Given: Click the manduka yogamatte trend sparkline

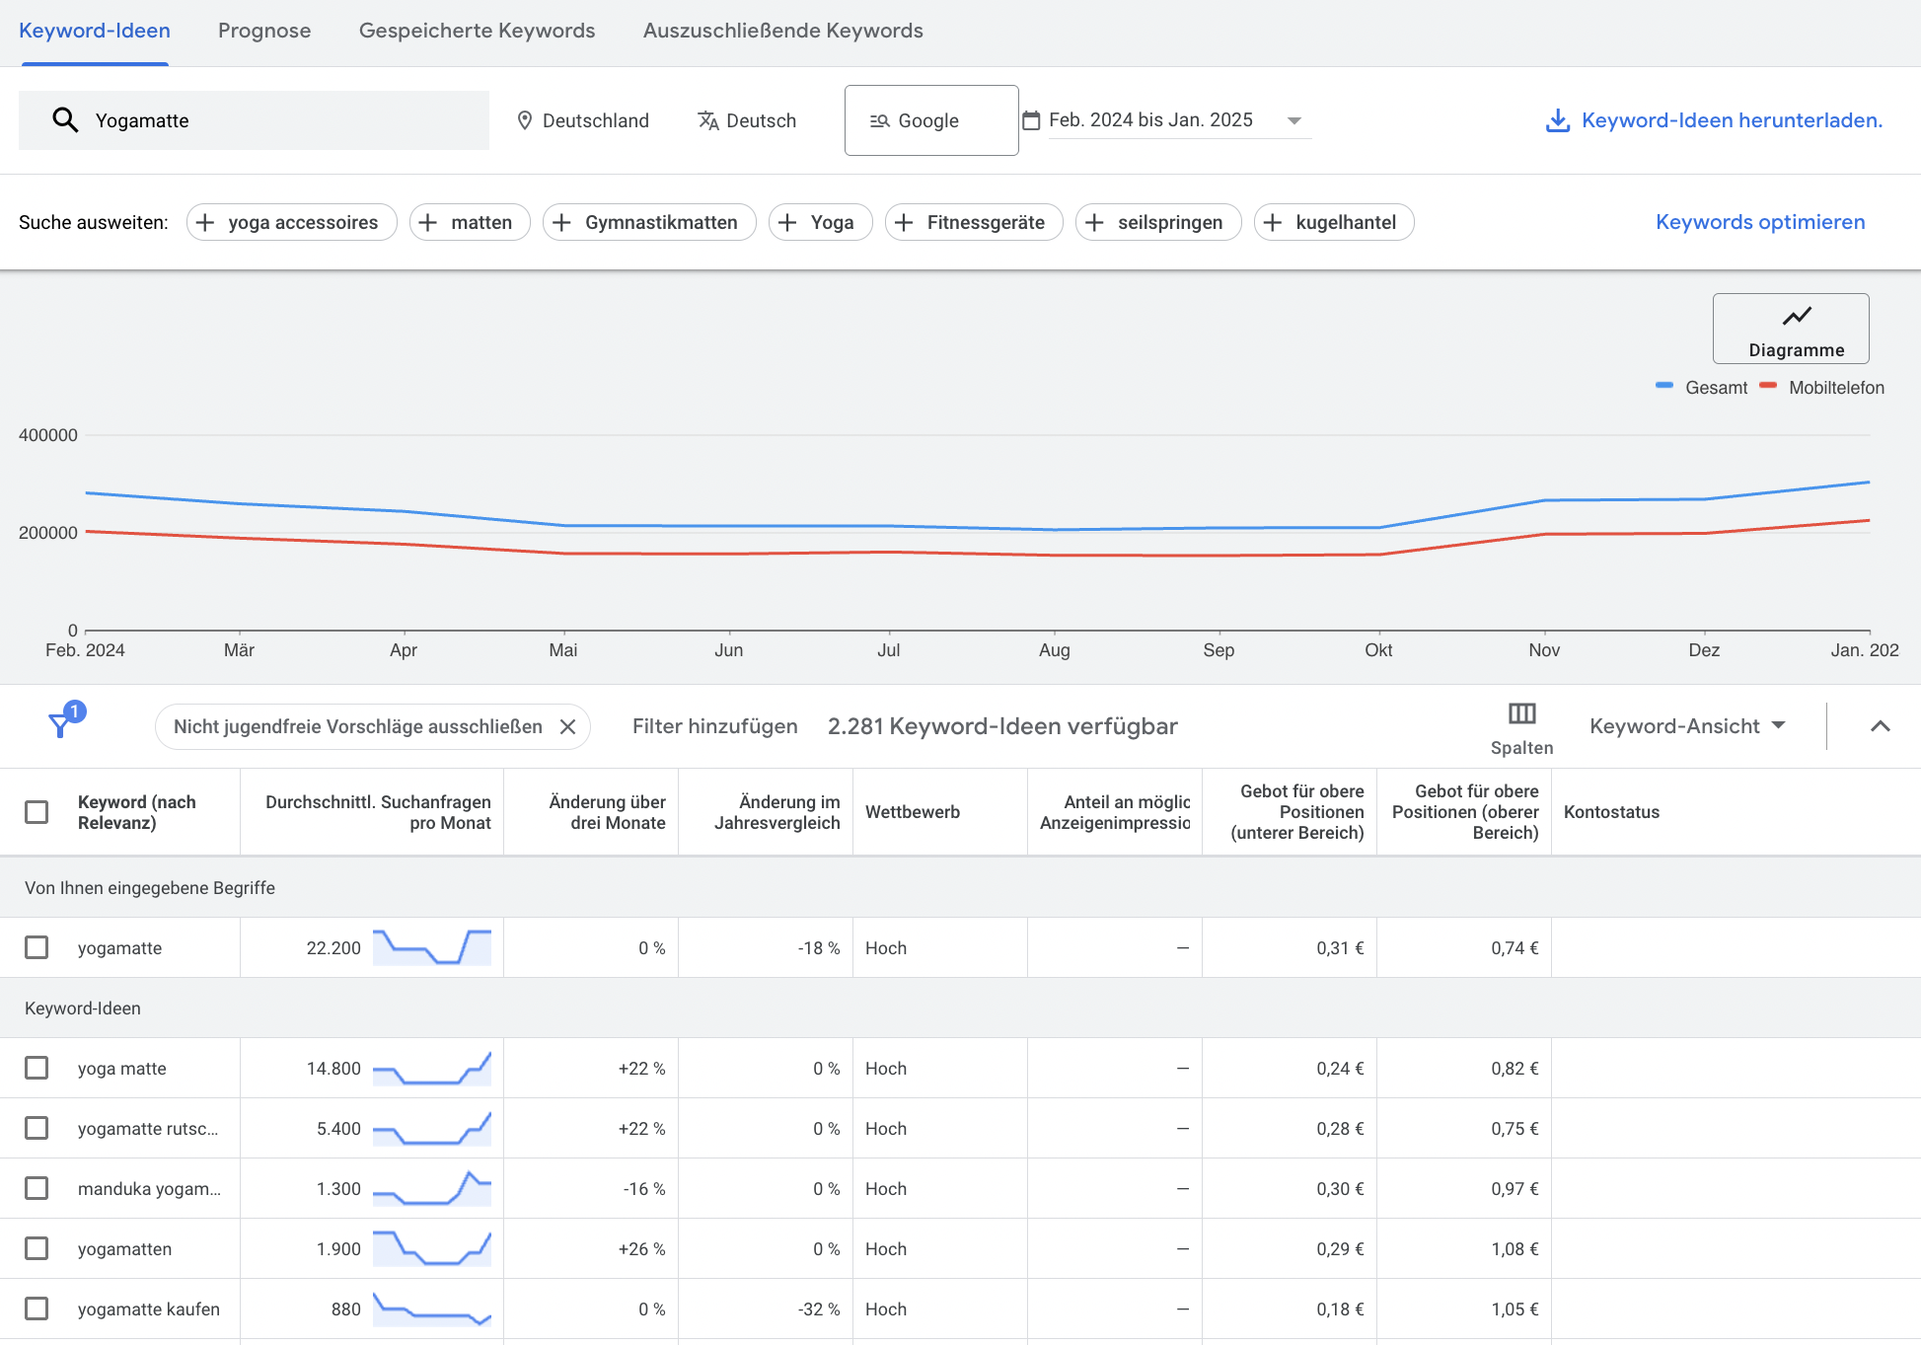Looking at the screenshot, I should pos(432,1188).
